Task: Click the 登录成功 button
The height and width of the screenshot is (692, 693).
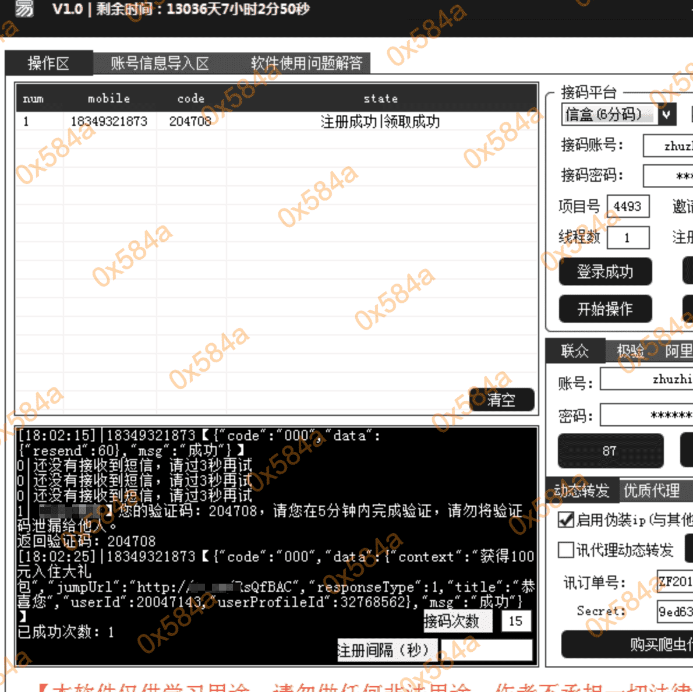Action: coord(606,271)
